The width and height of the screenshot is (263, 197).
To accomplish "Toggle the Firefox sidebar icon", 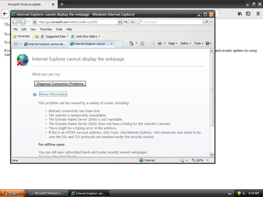I will pos(248,14).
